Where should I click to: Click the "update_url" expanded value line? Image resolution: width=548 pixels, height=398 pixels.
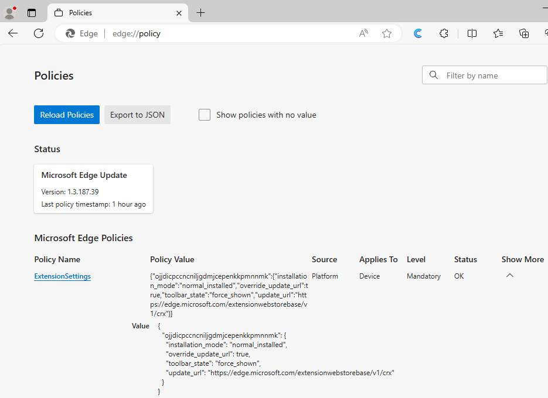click(x=280, y=373)
